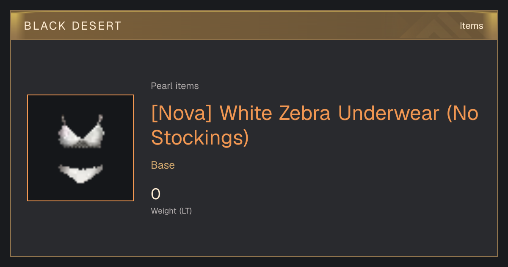
Task: Click the bottom piece in item image
Action: pyautogui.click(x=80, y=173)
